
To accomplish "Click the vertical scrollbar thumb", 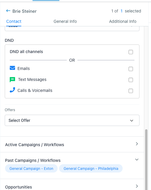I will tap(146, 159).
